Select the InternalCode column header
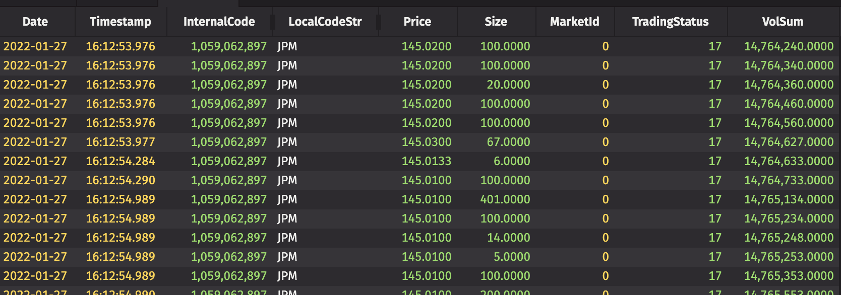 click(219, 22)
